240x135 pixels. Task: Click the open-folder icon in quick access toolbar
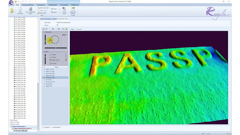pos(16,2)
